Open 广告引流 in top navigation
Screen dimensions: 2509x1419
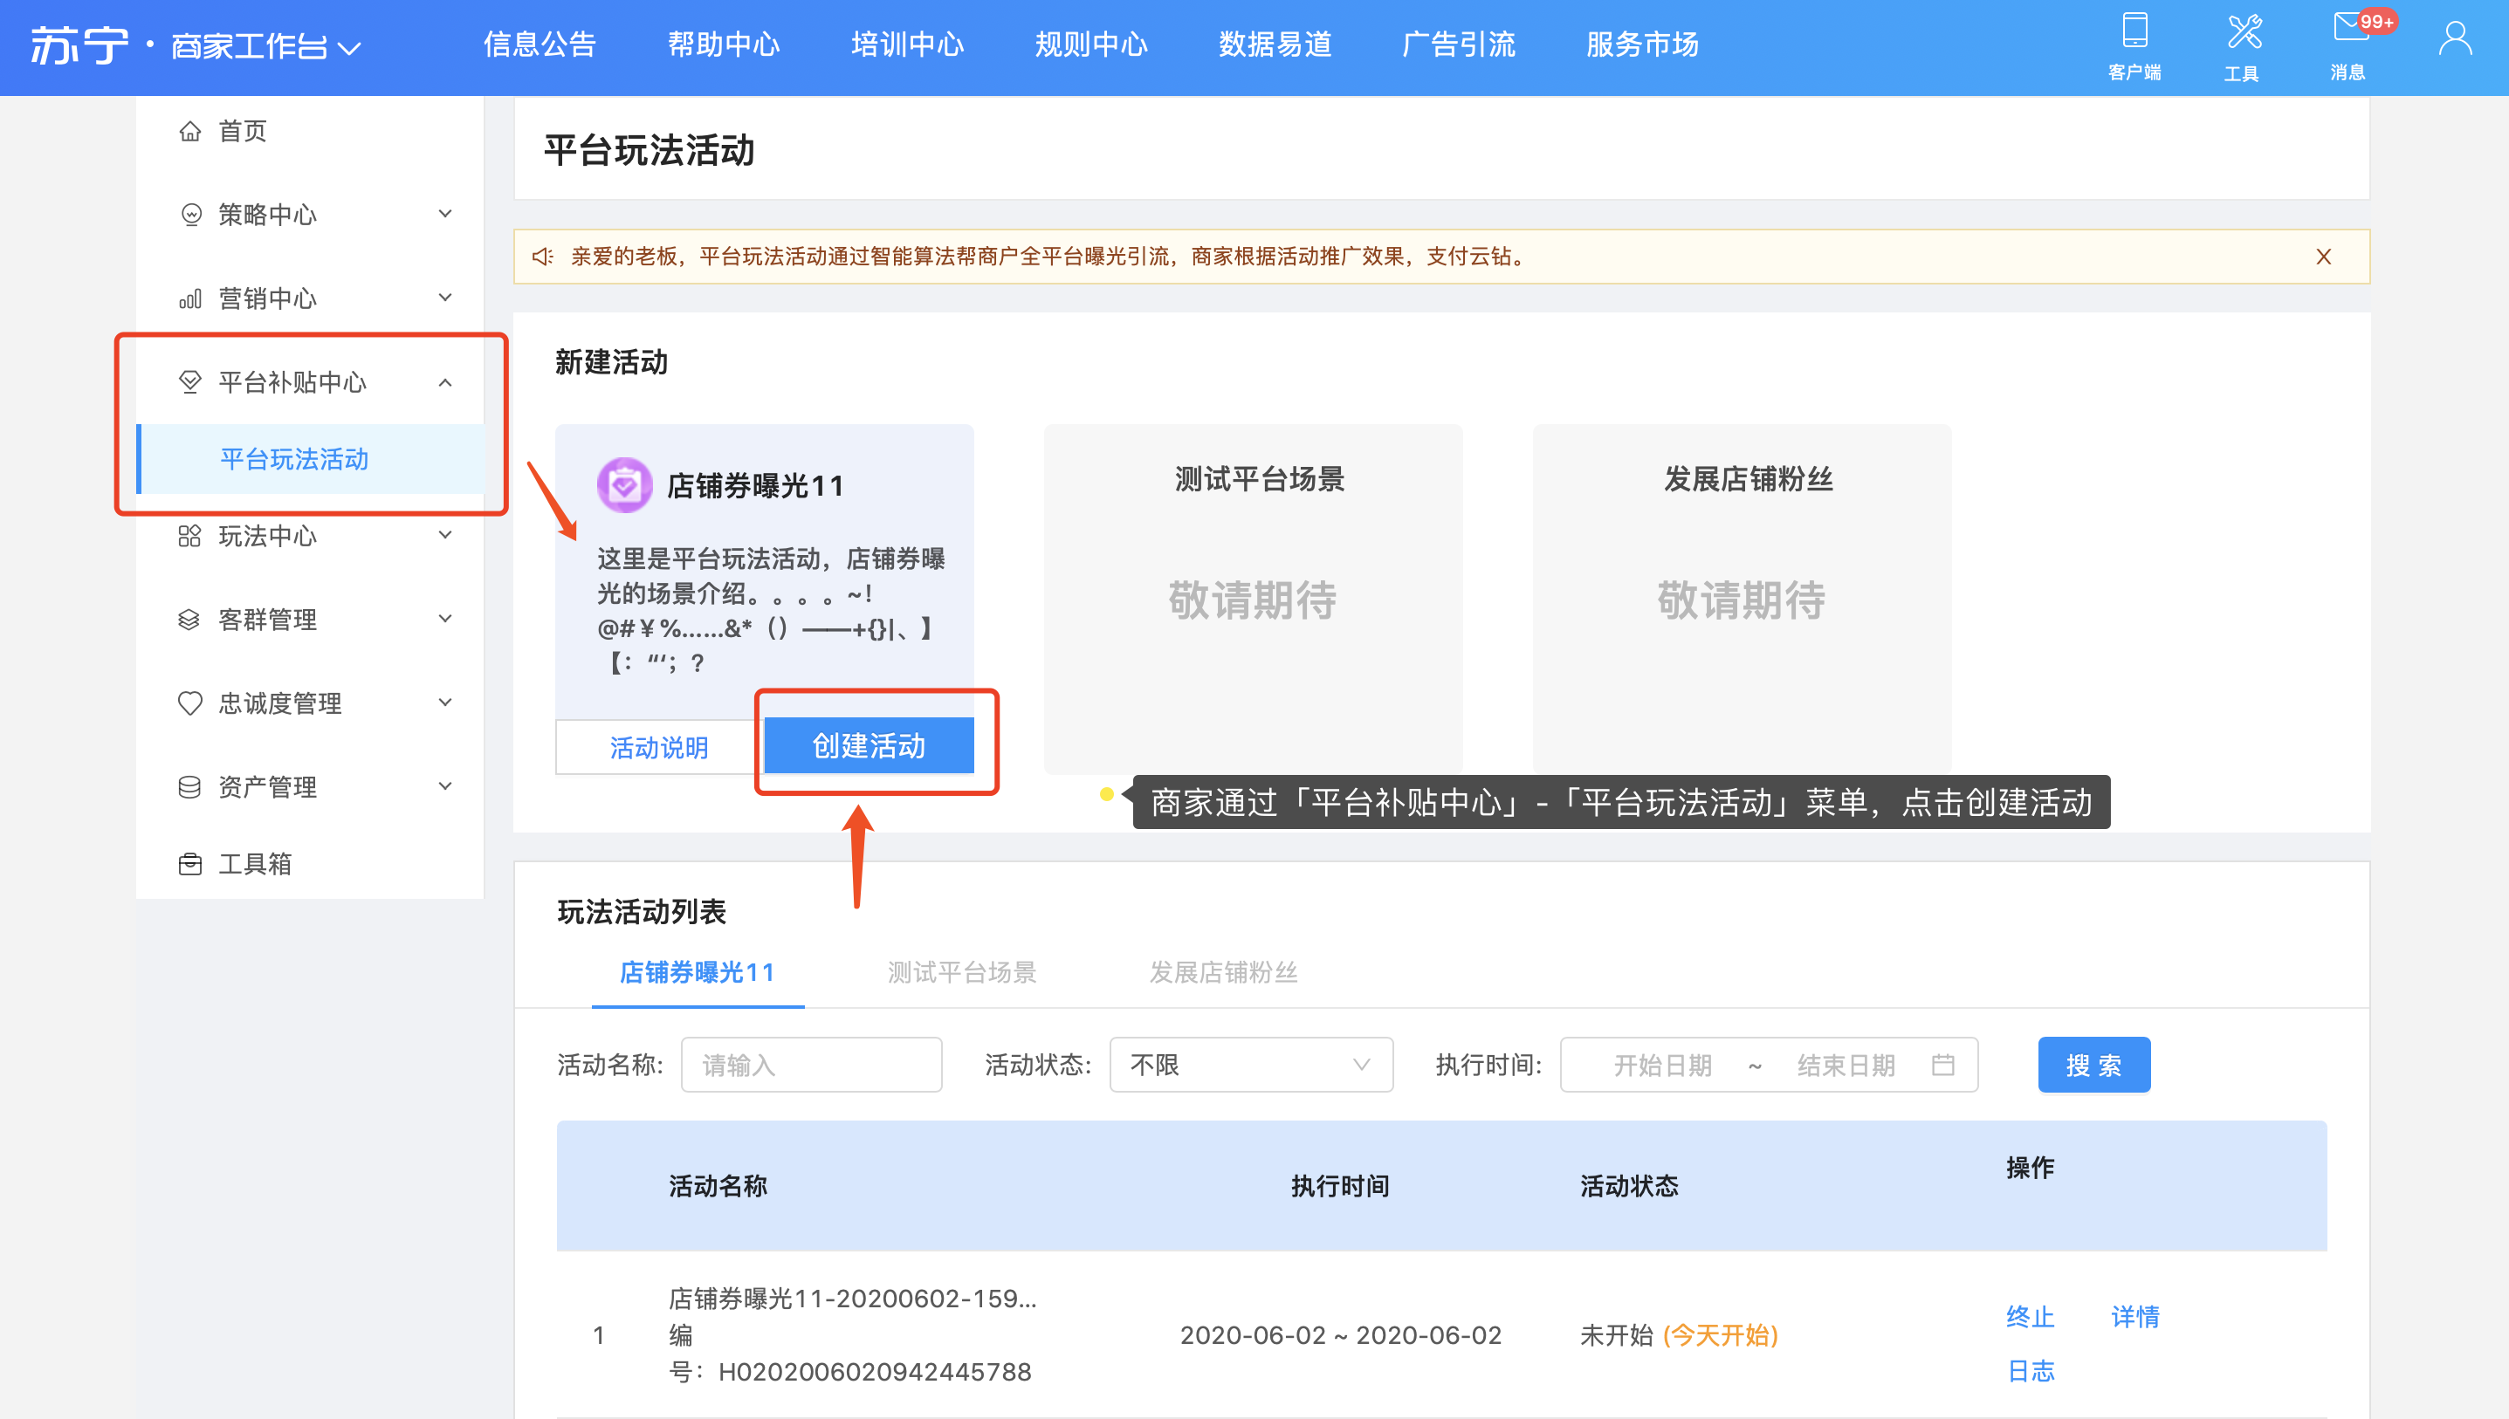(x=1458, y=45)
